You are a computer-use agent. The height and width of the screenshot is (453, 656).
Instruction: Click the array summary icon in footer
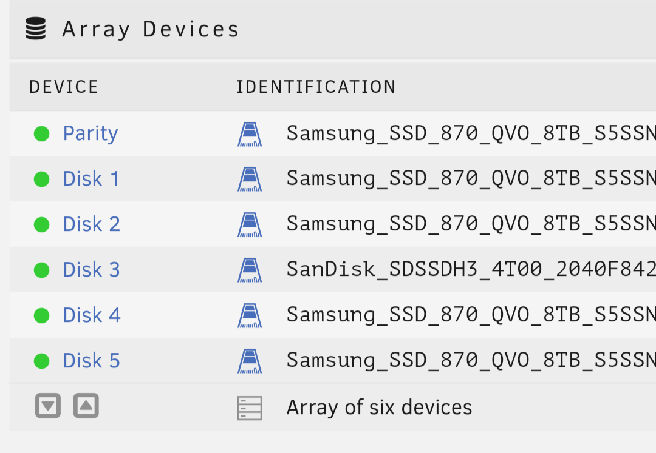click(x=249, y=408)
